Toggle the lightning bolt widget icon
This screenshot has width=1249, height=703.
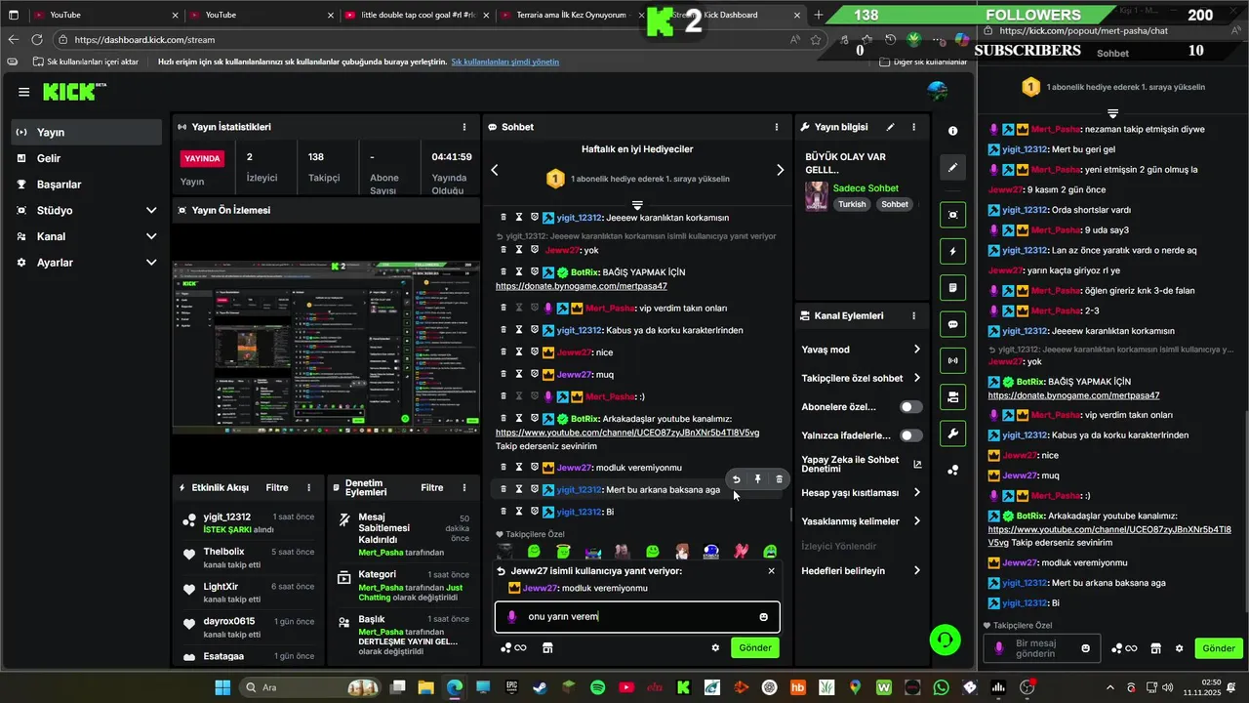[x=953, y=252]
